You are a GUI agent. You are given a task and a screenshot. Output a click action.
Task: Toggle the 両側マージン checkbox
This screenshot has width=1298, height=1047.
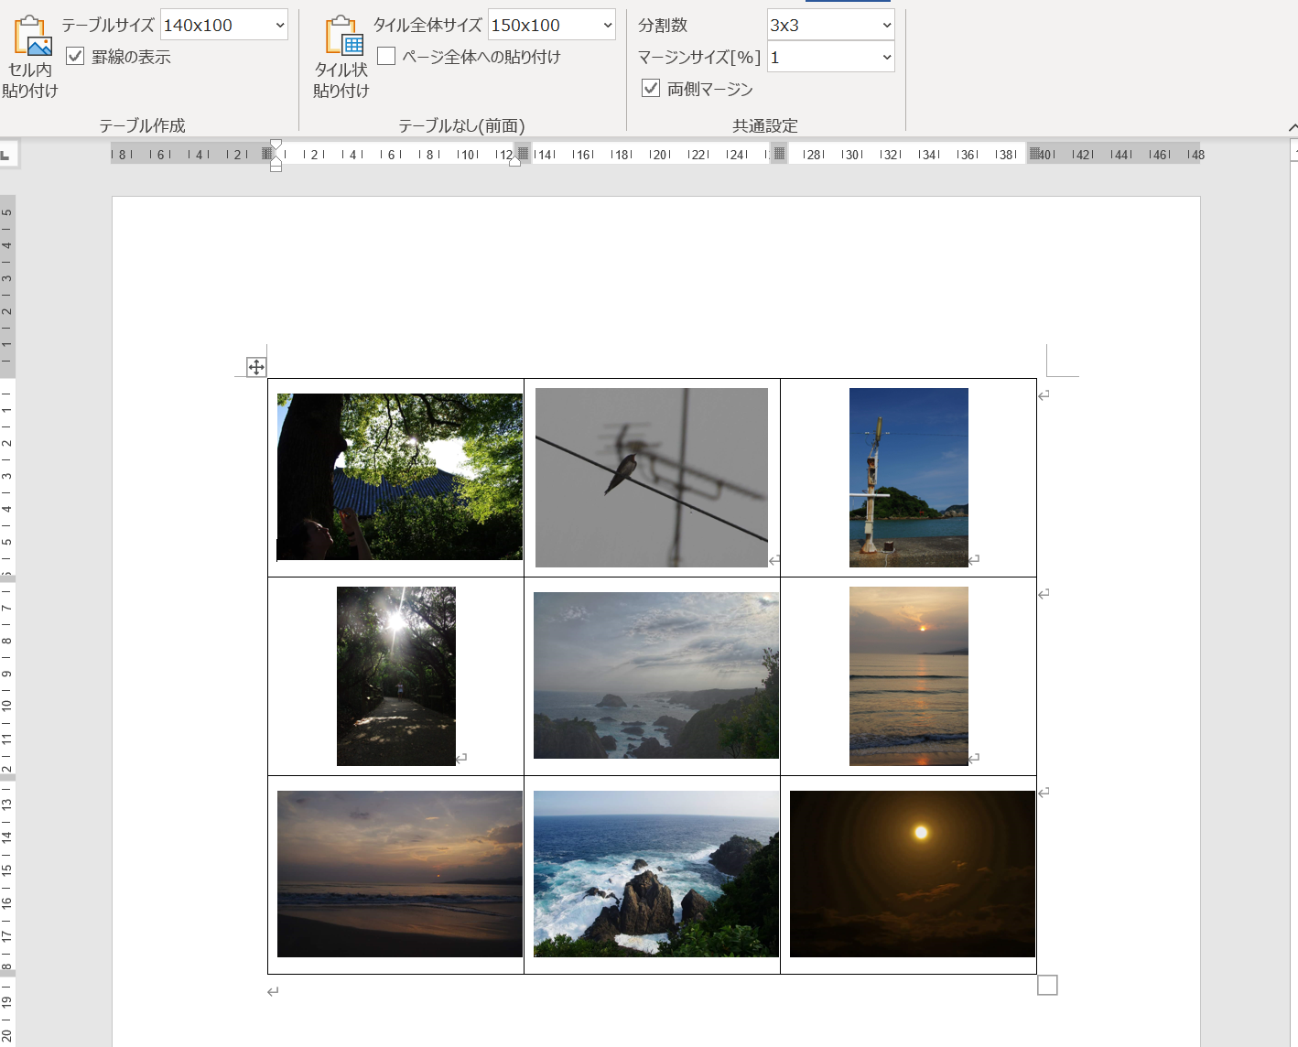651,88
